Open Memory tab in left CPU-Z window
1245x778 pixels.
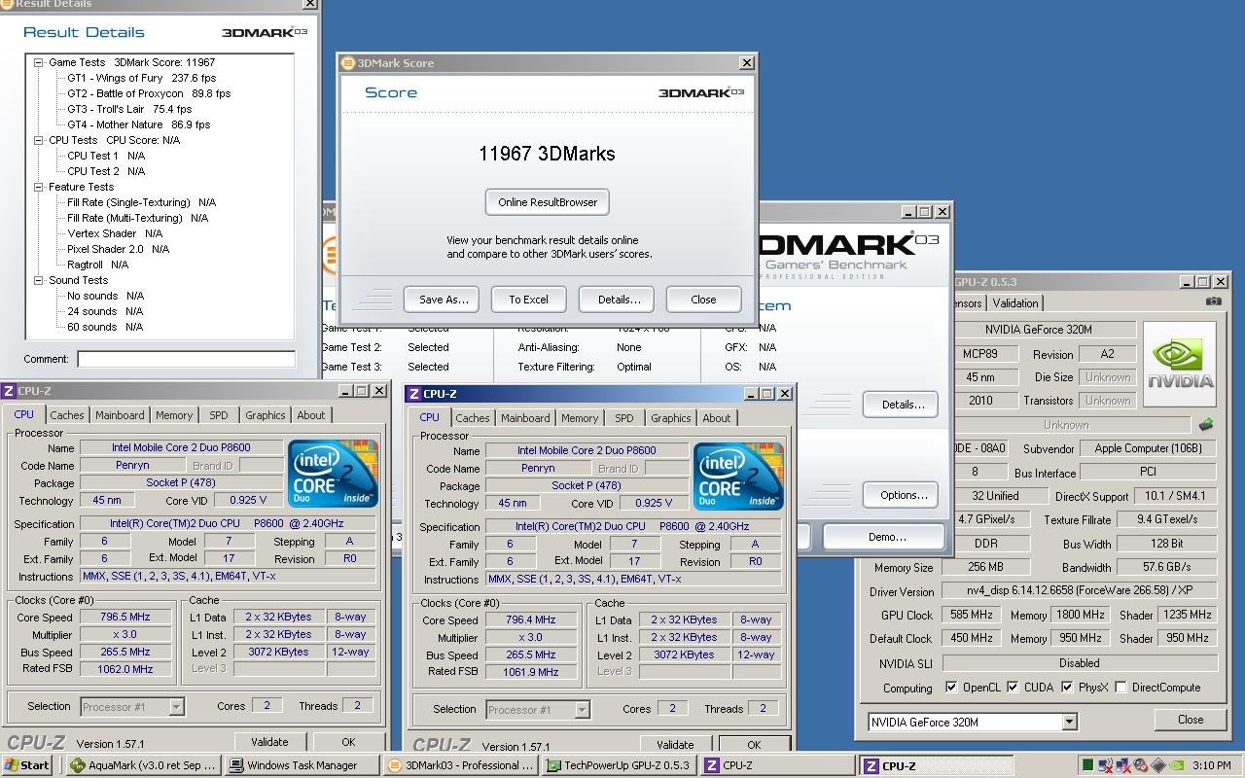pos(174,415)
